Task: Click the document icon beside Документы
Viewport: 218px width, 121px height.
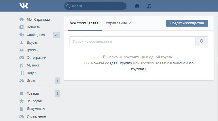Action: click(x=22, y=109)
